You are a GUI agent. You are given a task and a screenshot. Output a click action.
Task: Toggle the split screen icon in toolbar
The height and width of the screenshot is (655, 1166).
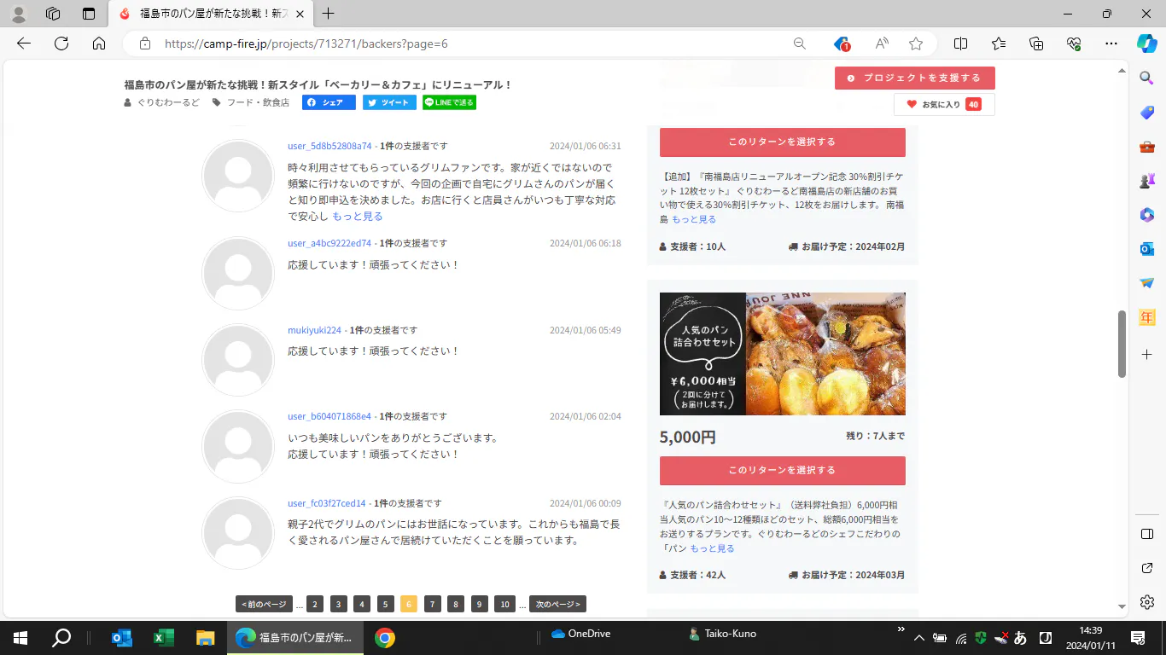960,43
